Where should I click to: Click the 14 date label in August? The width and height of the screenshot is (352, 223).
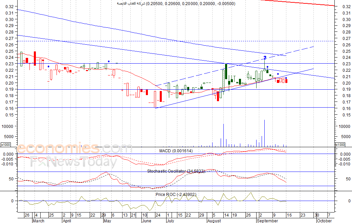click(x=226, y=215)
